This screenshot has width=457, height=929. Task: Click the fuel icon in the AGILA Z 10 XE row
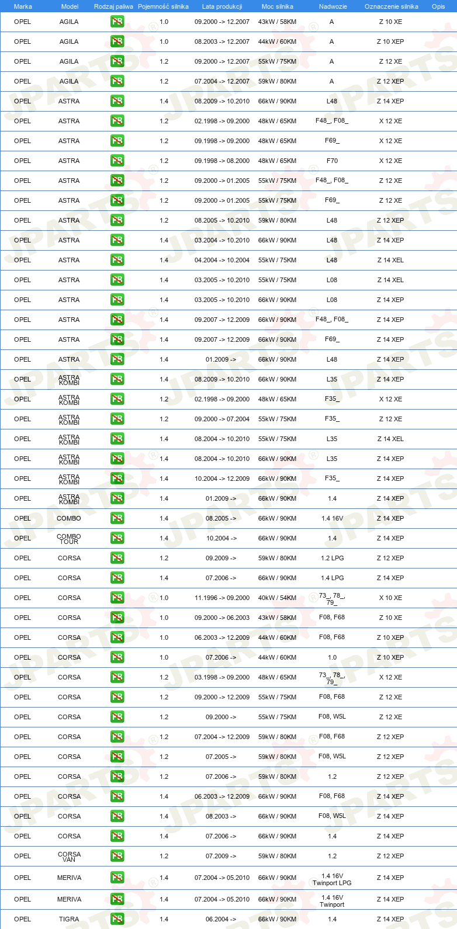(x=117, y=22)
